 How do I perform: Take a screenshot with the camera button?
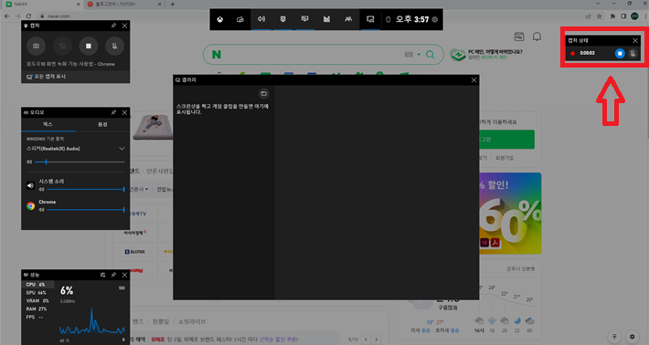36,46
